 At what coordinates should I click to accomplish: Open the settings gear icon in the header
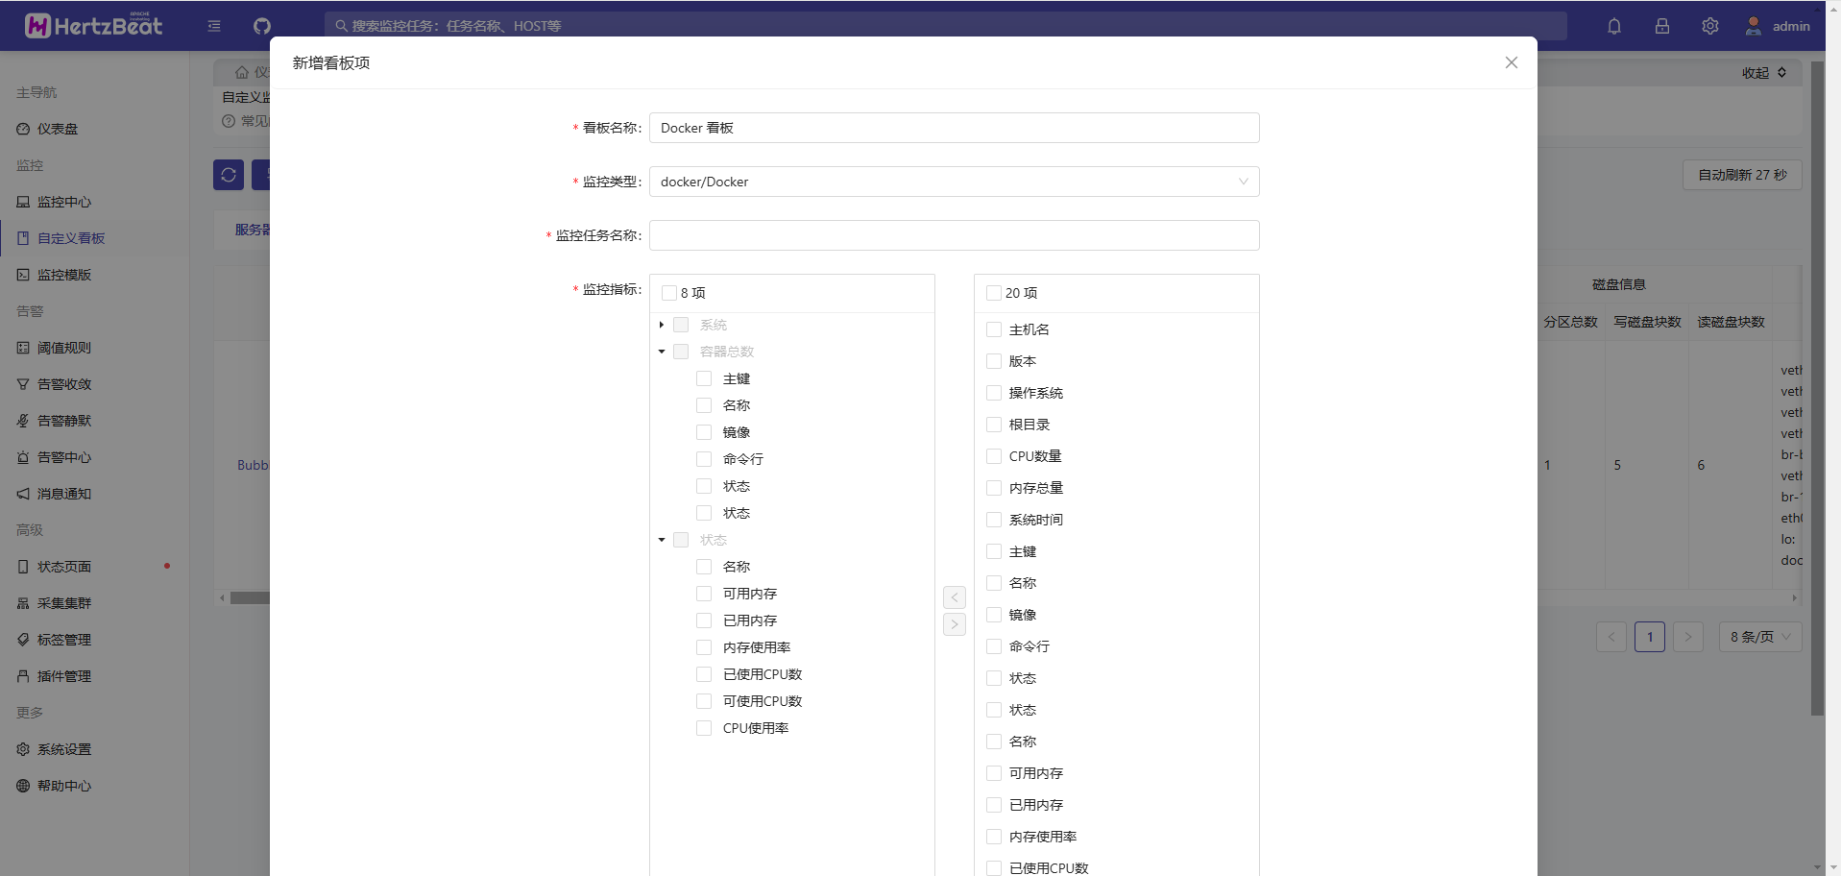(x=1710, y=26)
